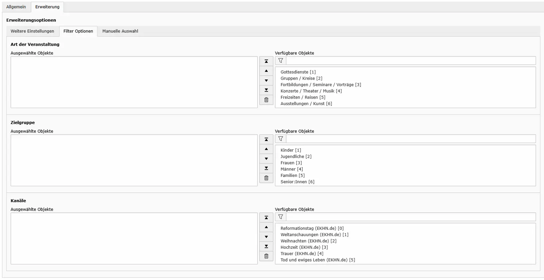Switch to the Allgemein tab
The image size is (544, 280).
16,7
